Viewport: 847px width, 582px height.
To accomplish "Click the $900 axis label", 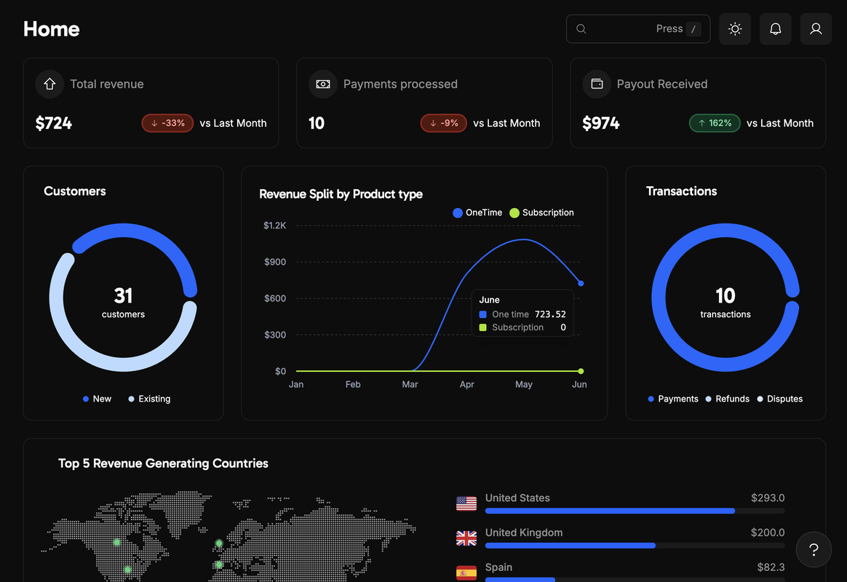I will pyautogui.click(x=275, y=262).
